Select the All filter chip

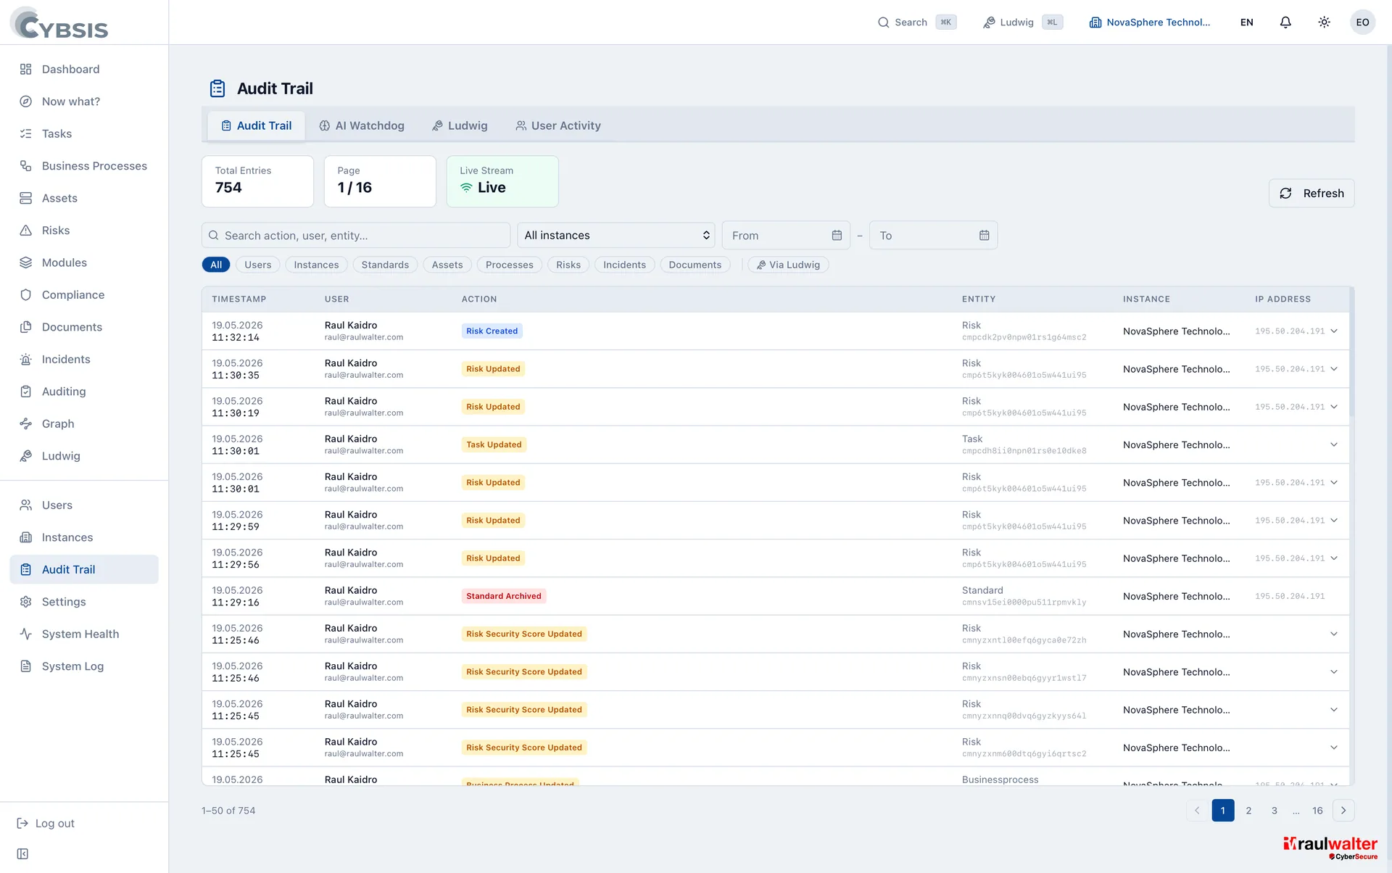tap(216, 265)
